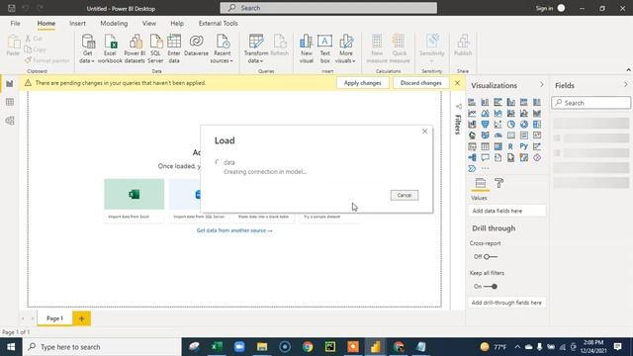Screen dimensions: 633x356
Task: Expand the Recent sources dropdown
Action: pos(222,48)
